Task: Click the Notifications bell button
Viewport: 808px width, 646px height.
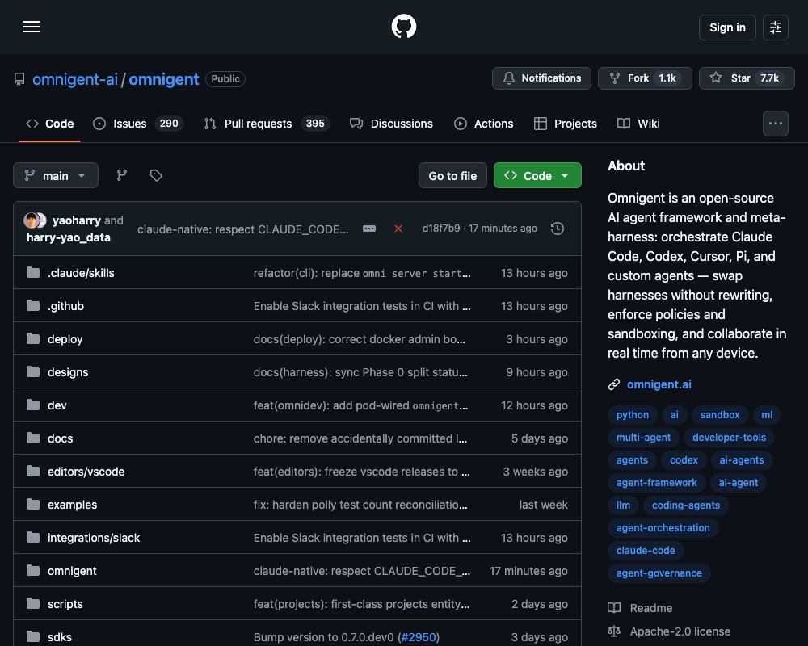Action: (541, 78)
